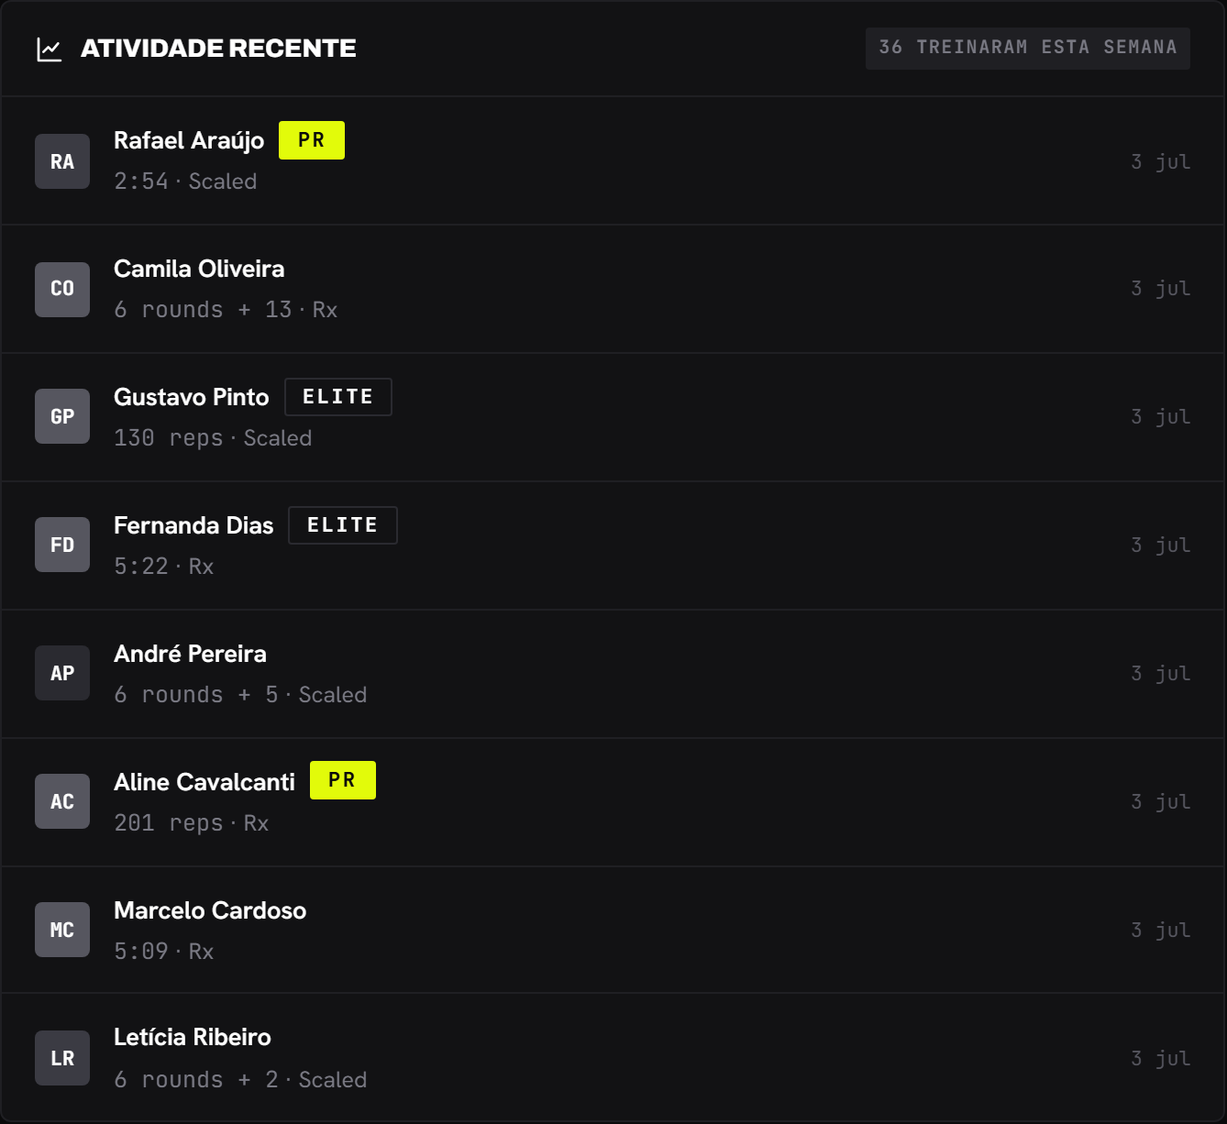Click Aline Cavalcanti's yellow PR badge
1227x1124 pixels.
pyautogui.click(x=343, y=780)
